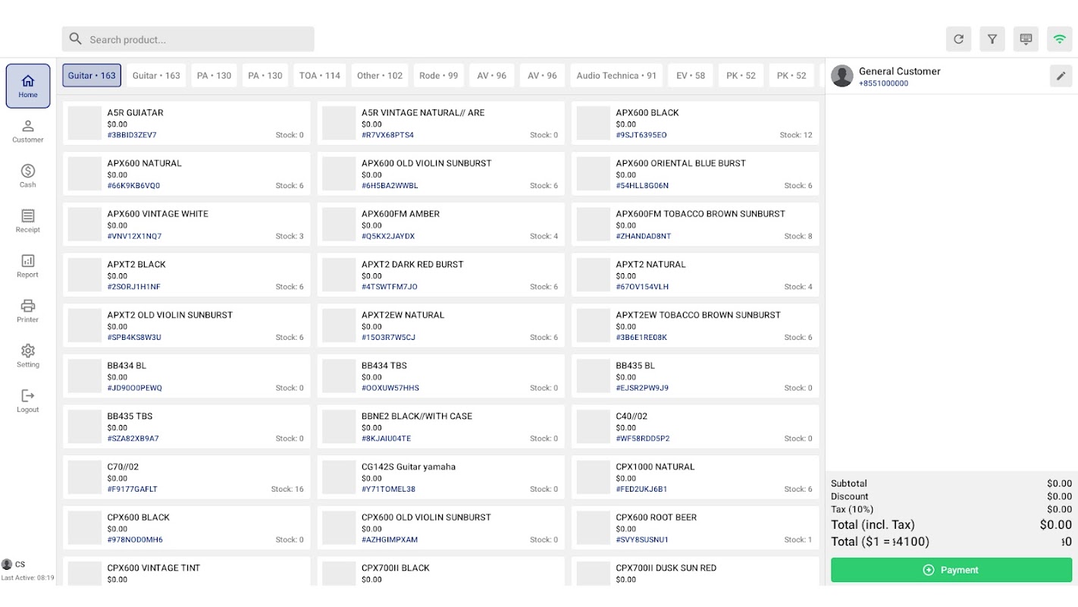1078x607 pixels.
Task: Click the Tax (10%) line
Action: click(x=951, y=509)
